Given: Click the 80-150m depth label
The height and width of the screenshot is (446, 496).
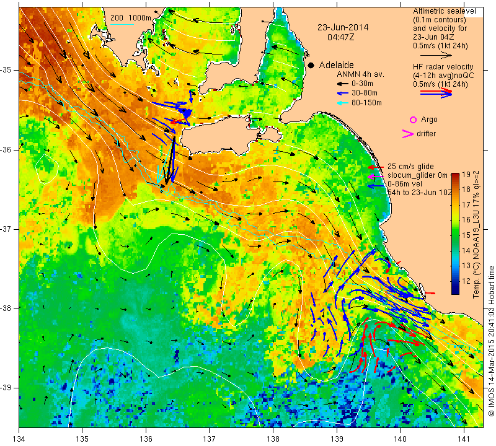Looking at the screenshot, I should tap(366, 103).
